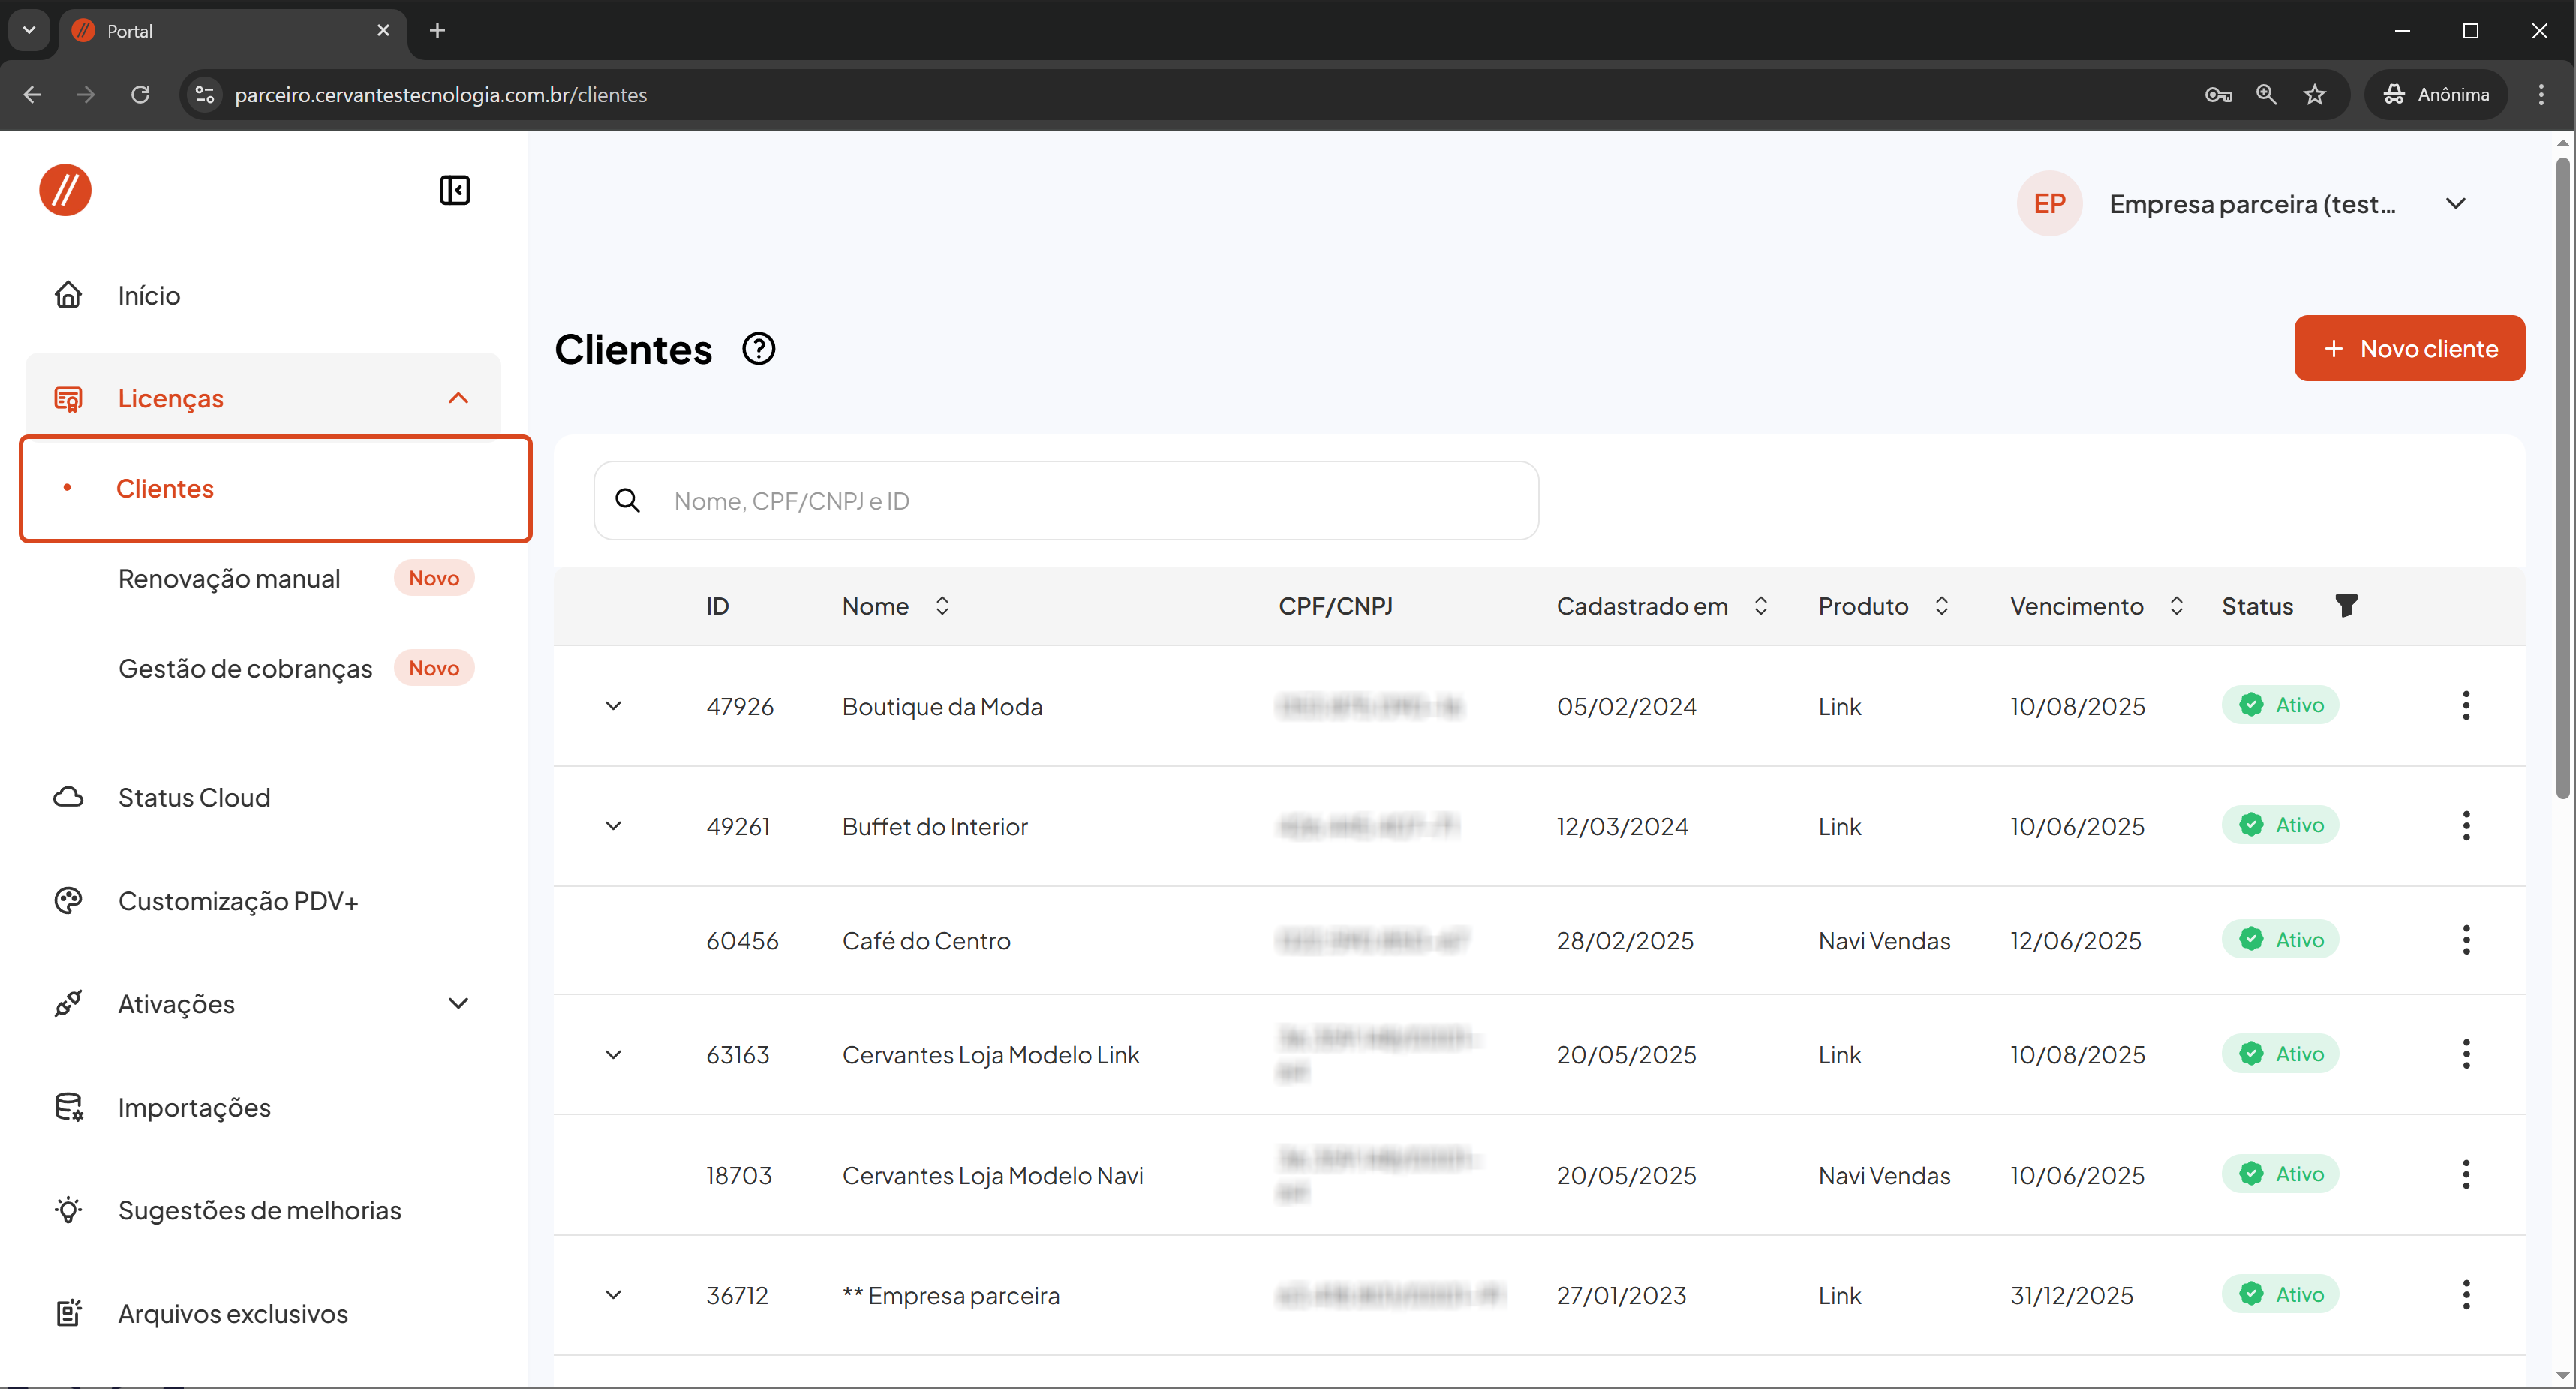
Task: Toggle sort on Cadastrado em column
Action: tap(1760, 605)
